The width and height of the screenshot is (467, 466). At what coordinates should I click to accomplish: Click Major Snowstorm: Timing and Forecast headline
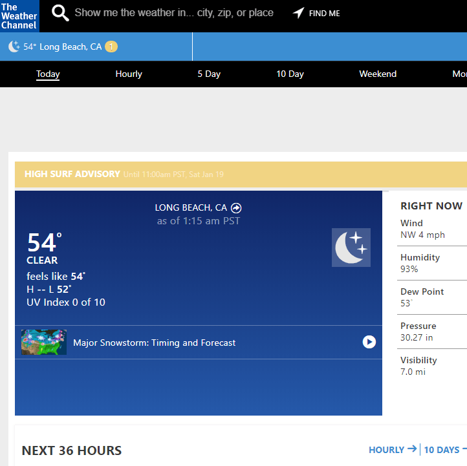click(155, 343)
